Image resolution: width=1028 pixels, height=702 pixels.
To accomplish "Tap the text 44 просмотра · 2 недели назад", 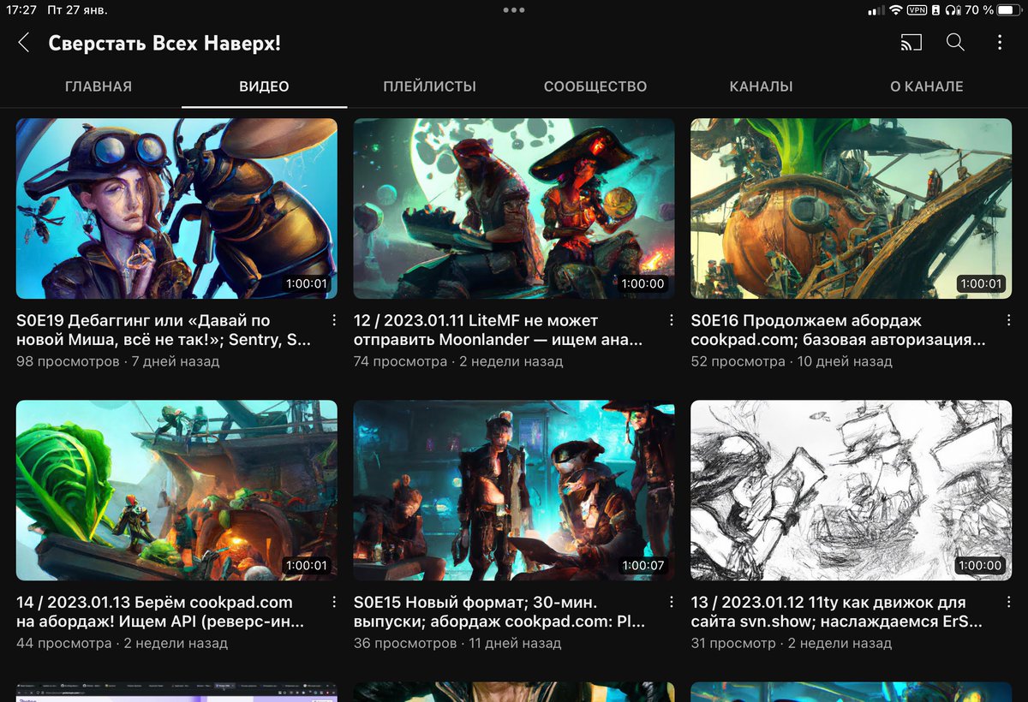I will 122,643.
